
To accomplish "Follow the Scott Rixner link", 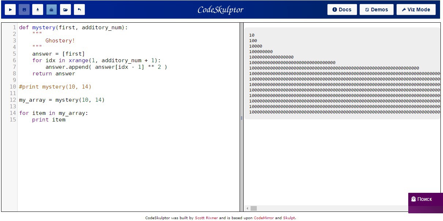I will 206,218.
